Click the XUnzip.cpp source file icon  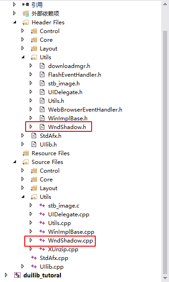pyautogui.click(x=42, y=249)
